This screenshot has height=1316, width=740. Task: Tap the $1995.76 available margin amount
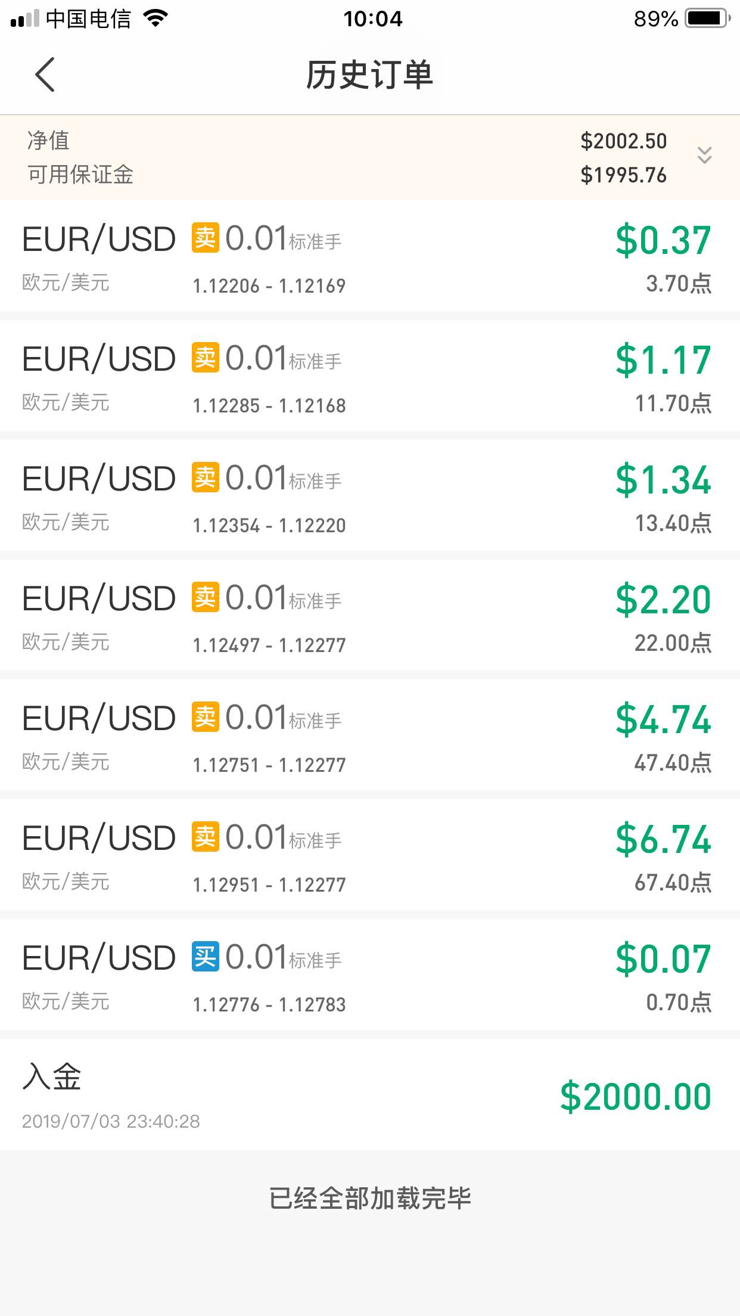click(x=623, y=175)
